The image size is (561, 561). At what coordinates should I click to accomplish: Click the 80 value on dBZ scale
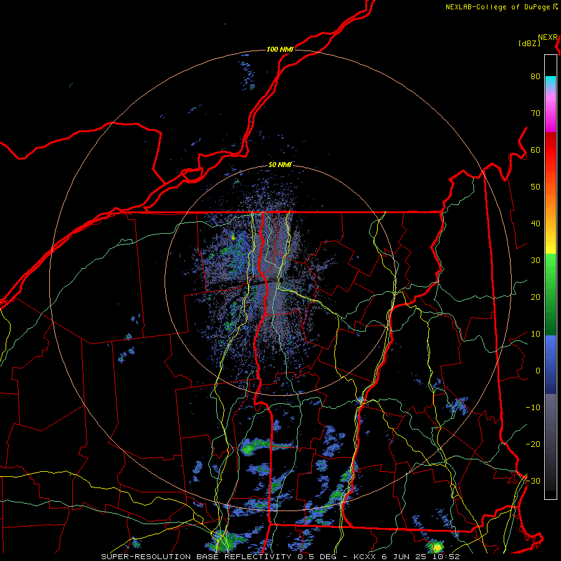(x=535, y=76)
